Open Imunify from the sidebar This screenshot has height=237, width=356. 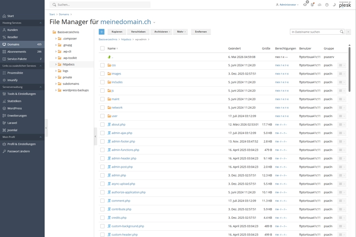point(12,80)
